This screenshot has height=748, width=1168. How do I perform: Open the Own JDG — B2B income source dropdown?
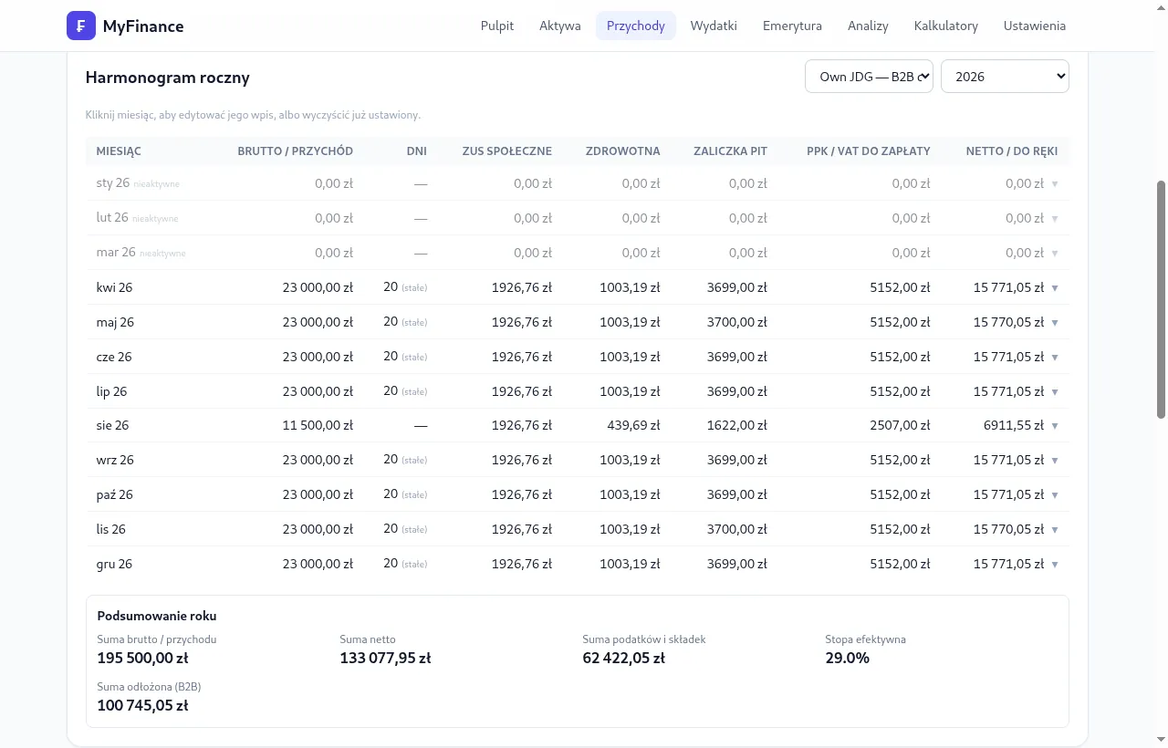coord(869,77)
